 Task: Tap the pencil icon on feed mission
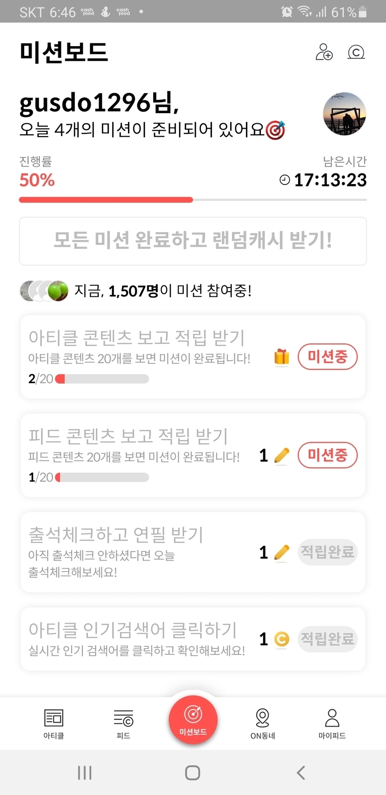(282, 455)
